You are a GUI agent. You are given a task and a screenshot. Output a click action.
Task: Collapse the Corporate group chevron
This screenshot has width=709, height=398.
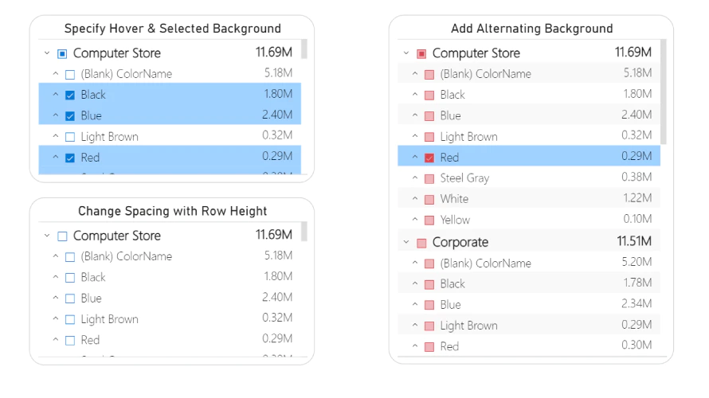coord(406,242)
